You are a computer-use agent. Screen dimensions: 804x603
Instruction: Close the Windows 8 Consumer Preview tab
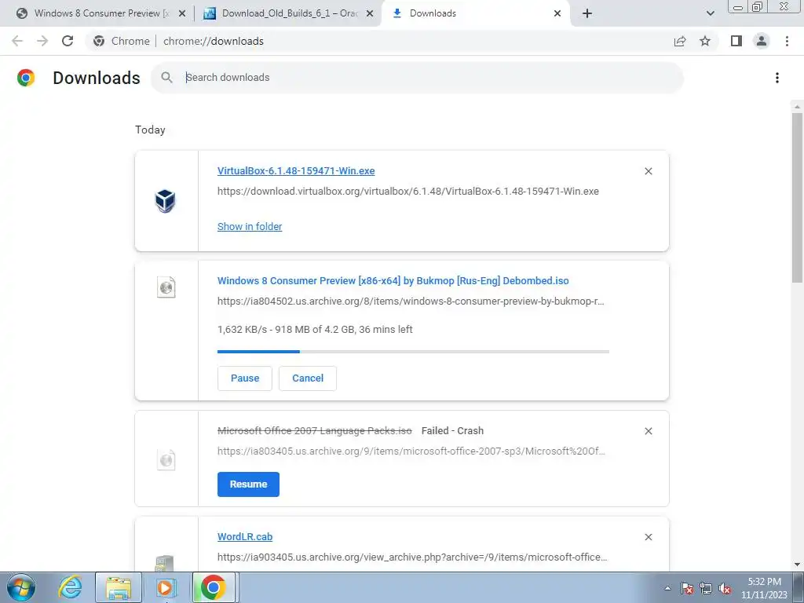[x=181, y=13]
